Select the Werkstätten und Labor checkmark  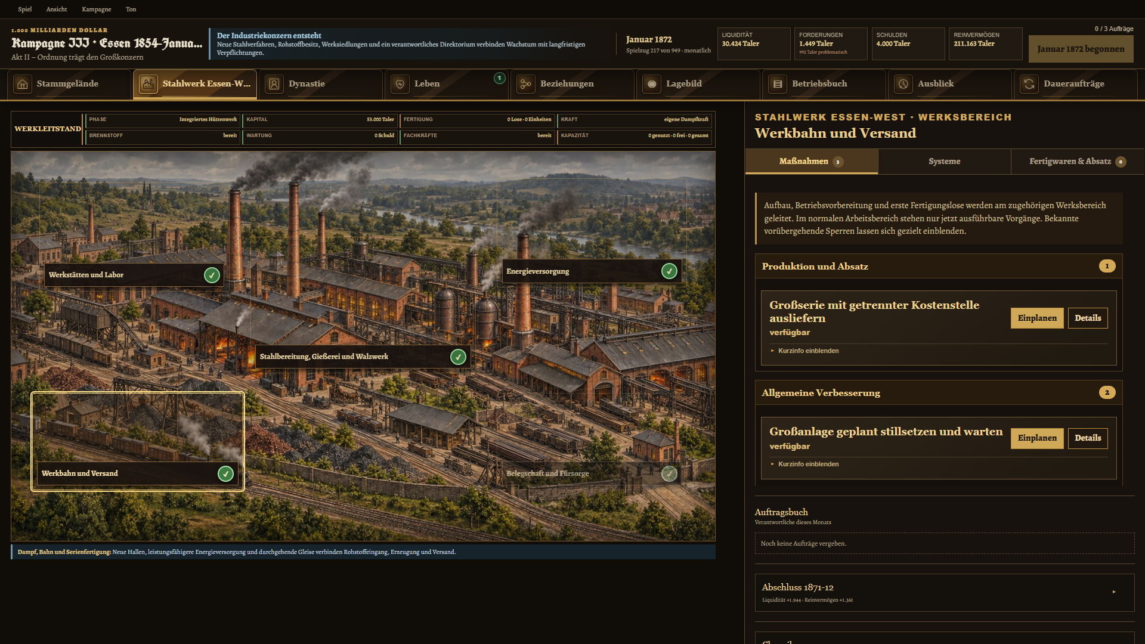[x=212, y=275]
